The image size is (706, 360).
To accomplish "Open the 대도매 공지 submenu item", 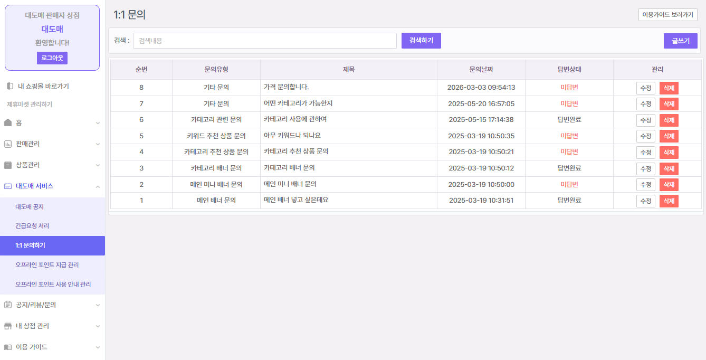I will click(x=30, y=207).
